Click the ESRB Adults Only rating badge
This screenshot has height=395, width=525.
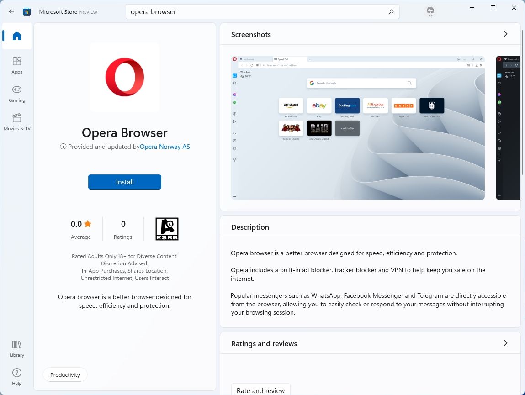pyautogui.click(x=167, y=229)
